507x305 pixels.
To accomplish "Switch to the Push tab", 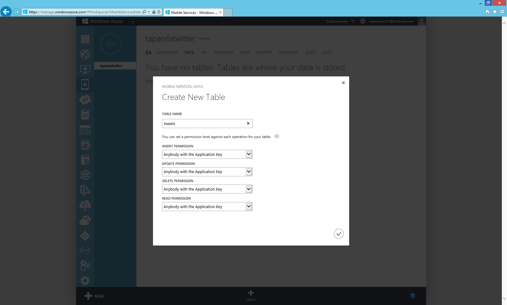I will [245, 53].
